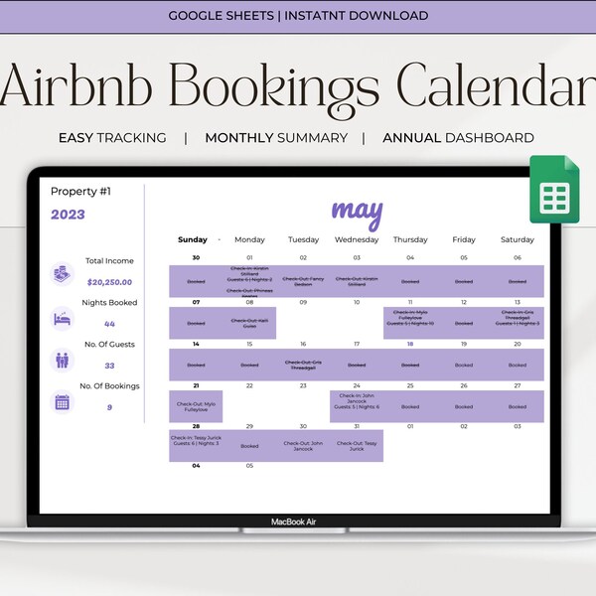Click the Google Sheets logo icon
The image size is (596, 596).
[554, 190]
